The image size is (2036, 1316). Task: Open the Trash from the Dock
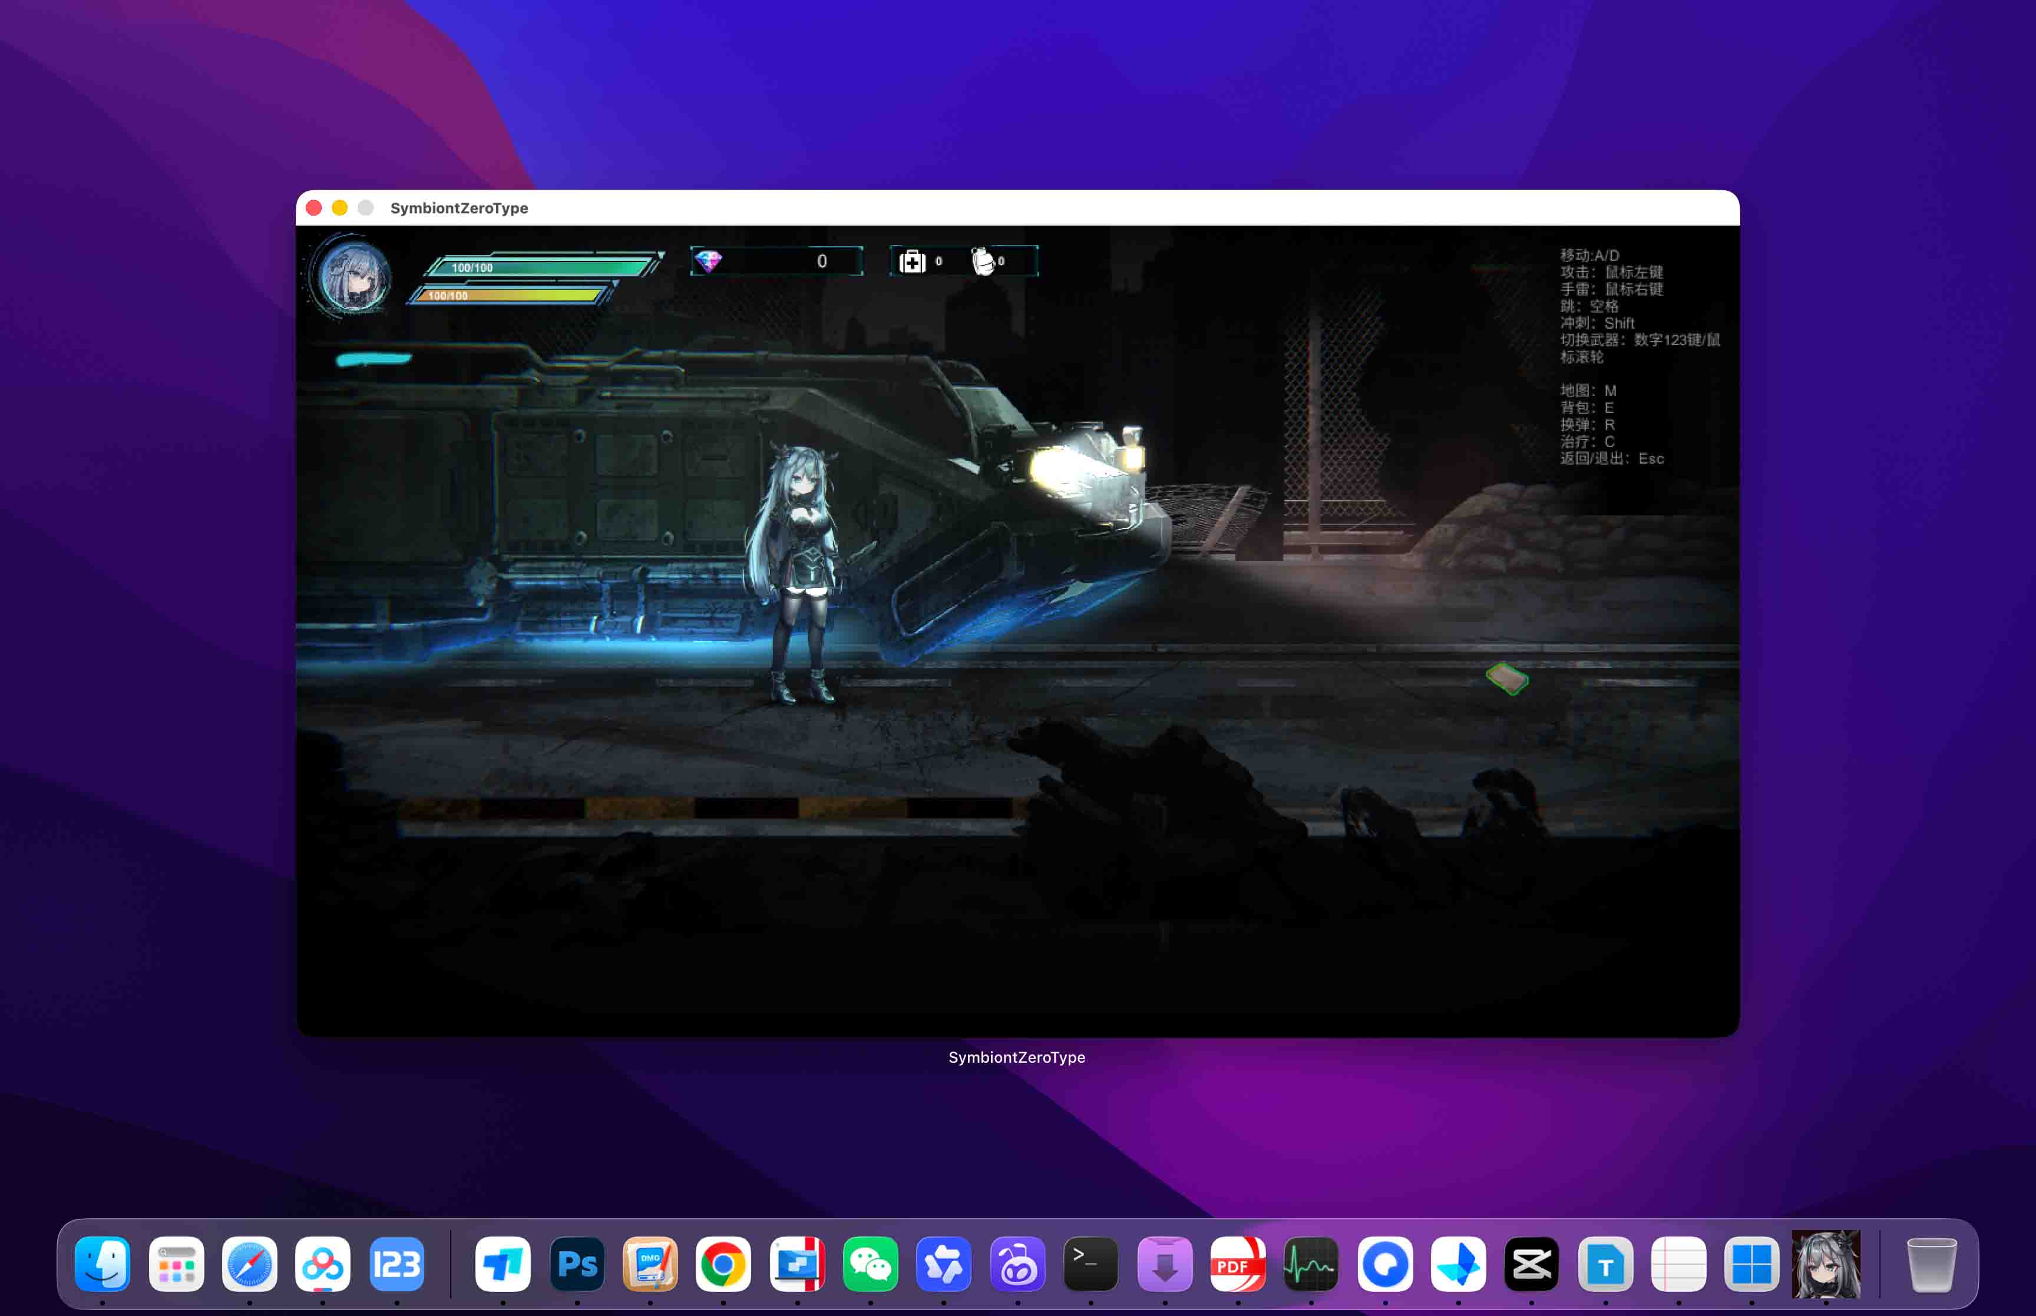[x=1931, y=1264]
